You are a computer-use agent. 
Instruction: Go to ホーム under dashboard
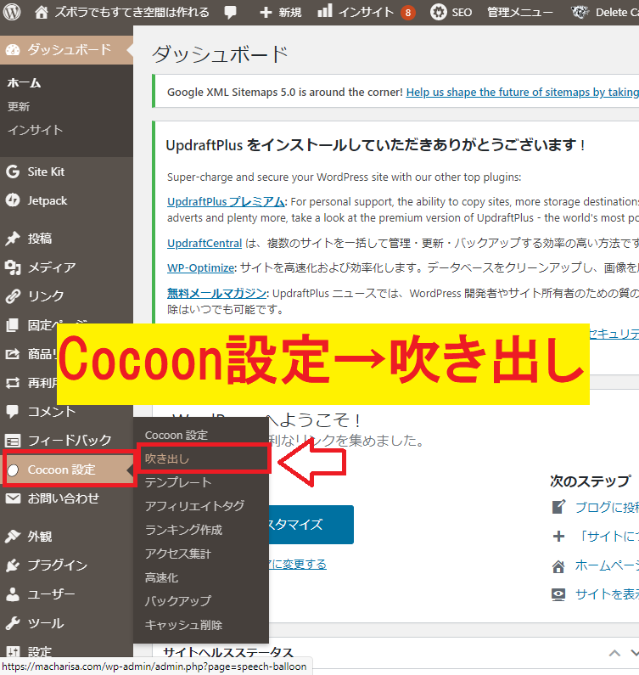(x=24, y=82)
